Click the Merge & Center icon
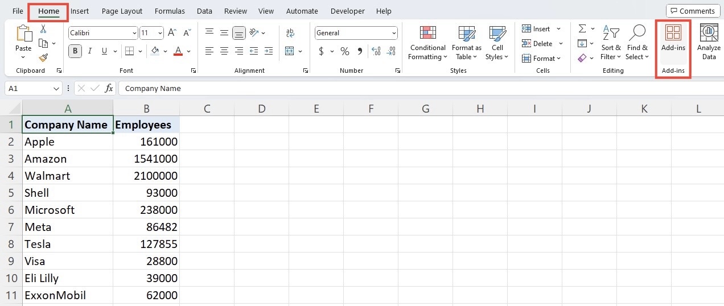Viewport: 724px width, 306px height. 290,51
